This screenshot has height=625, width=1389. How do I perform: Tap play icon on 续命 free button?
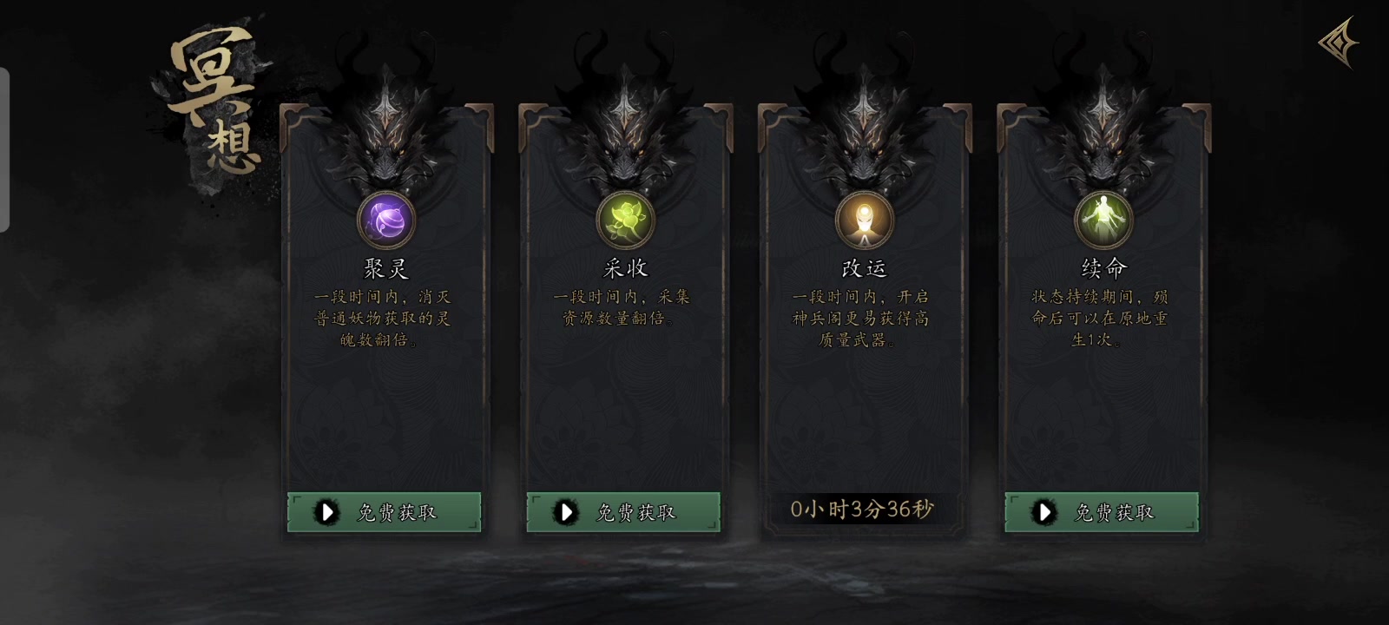(x=1043, y=512)
